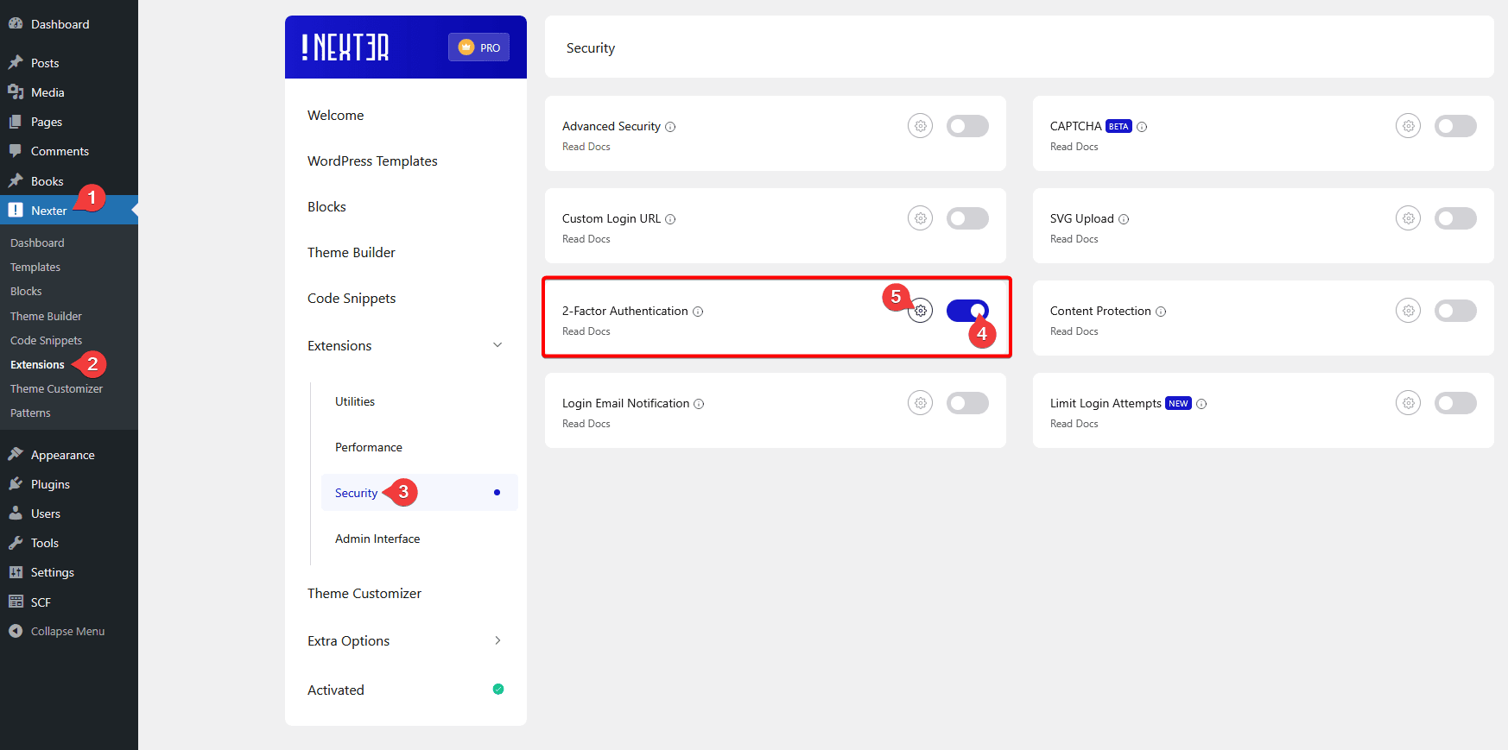Click the Posts pin icon
Image resolution: width=1508 pixels, height=750 pixels.
[x=16, y=62]
